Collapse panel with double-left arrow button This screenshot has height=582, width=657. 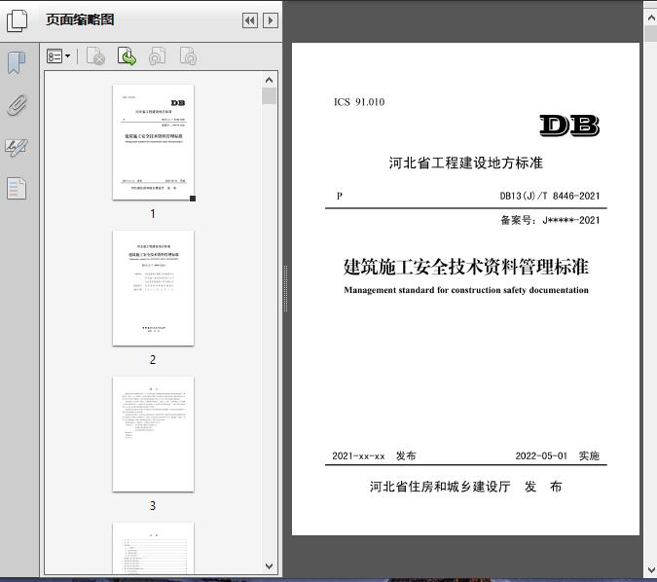point(250,20)
